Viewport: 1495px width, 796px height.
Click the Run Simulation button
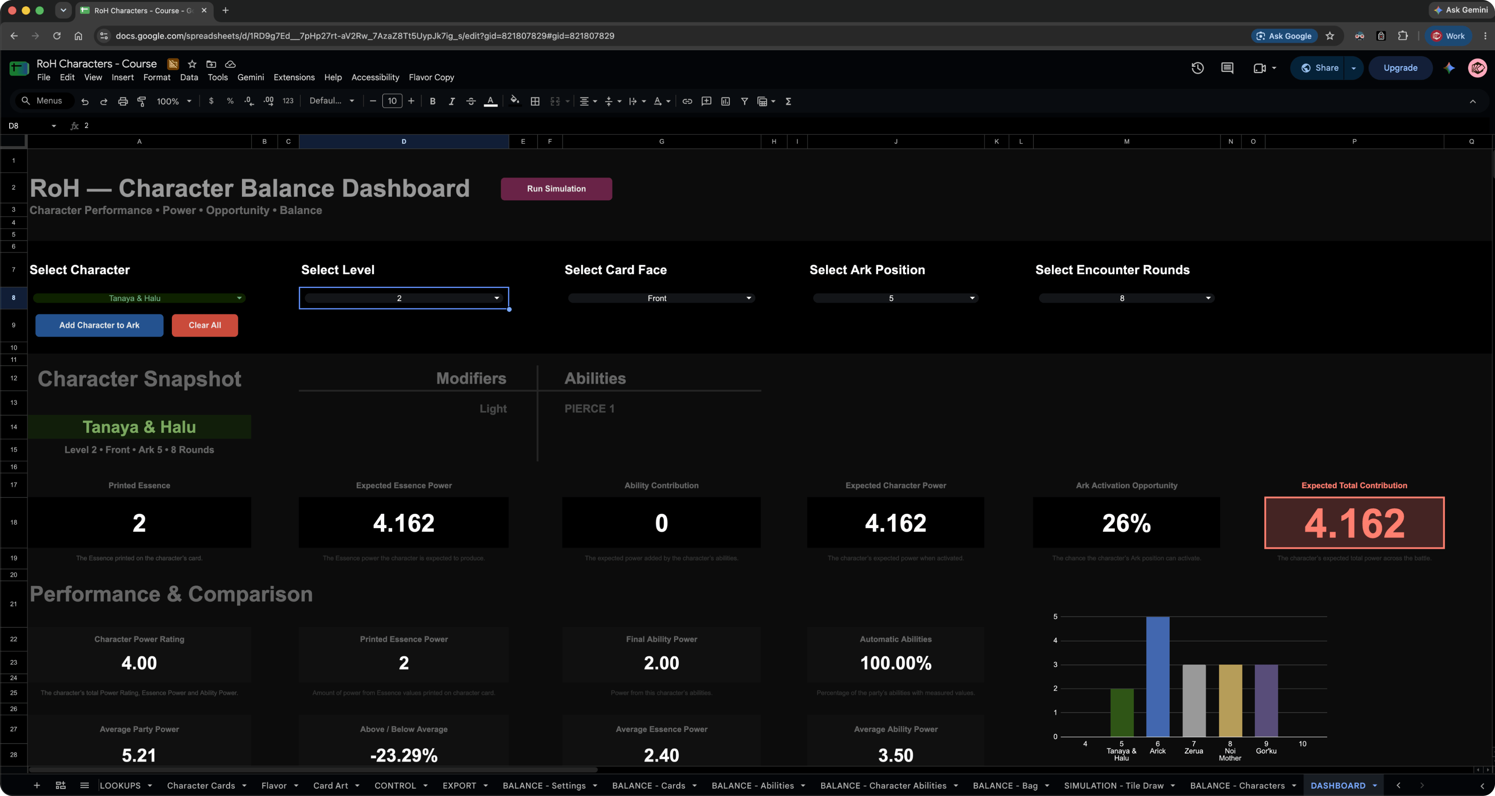(556, 189)
